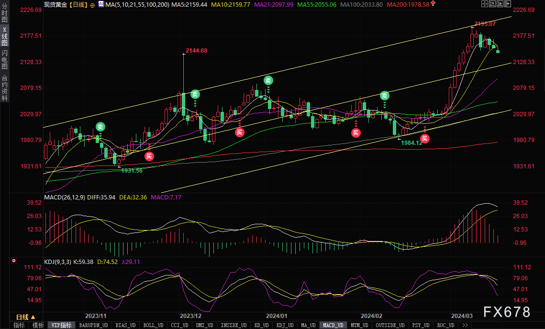Select the PSY_UD indicator tab

[x=421, y=325]
